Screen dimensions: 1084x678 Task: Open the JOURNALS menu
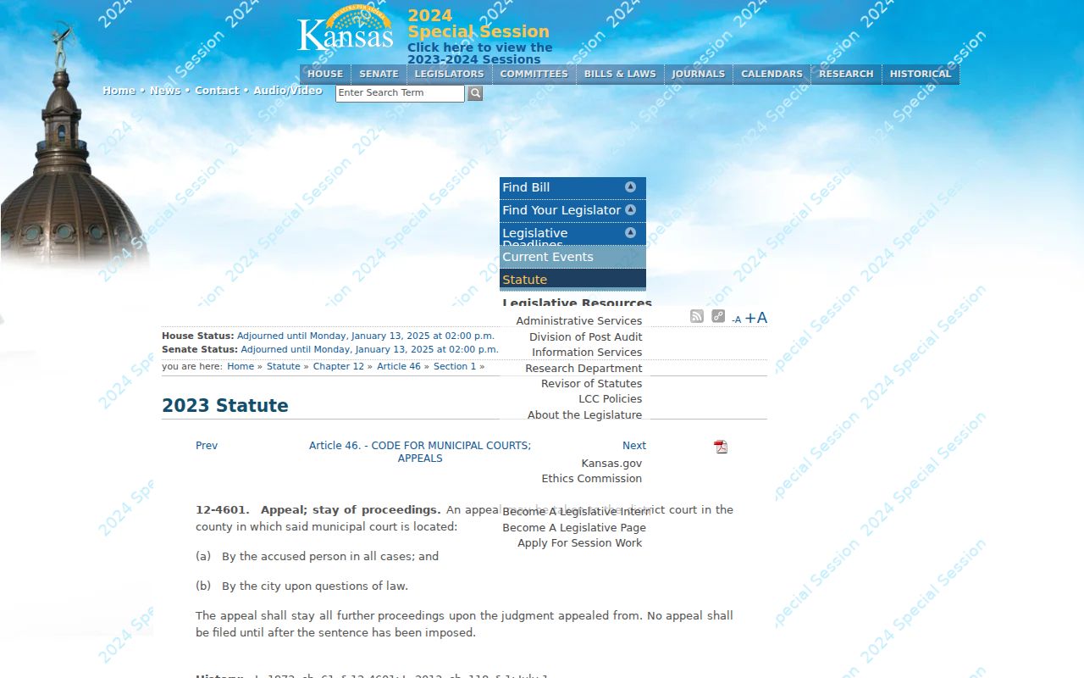coord(698,74)
